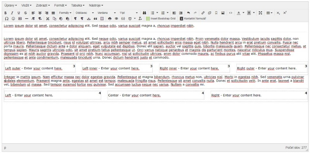Open the Tabulka menu
310x153 pixels.
tap(78, 5)
